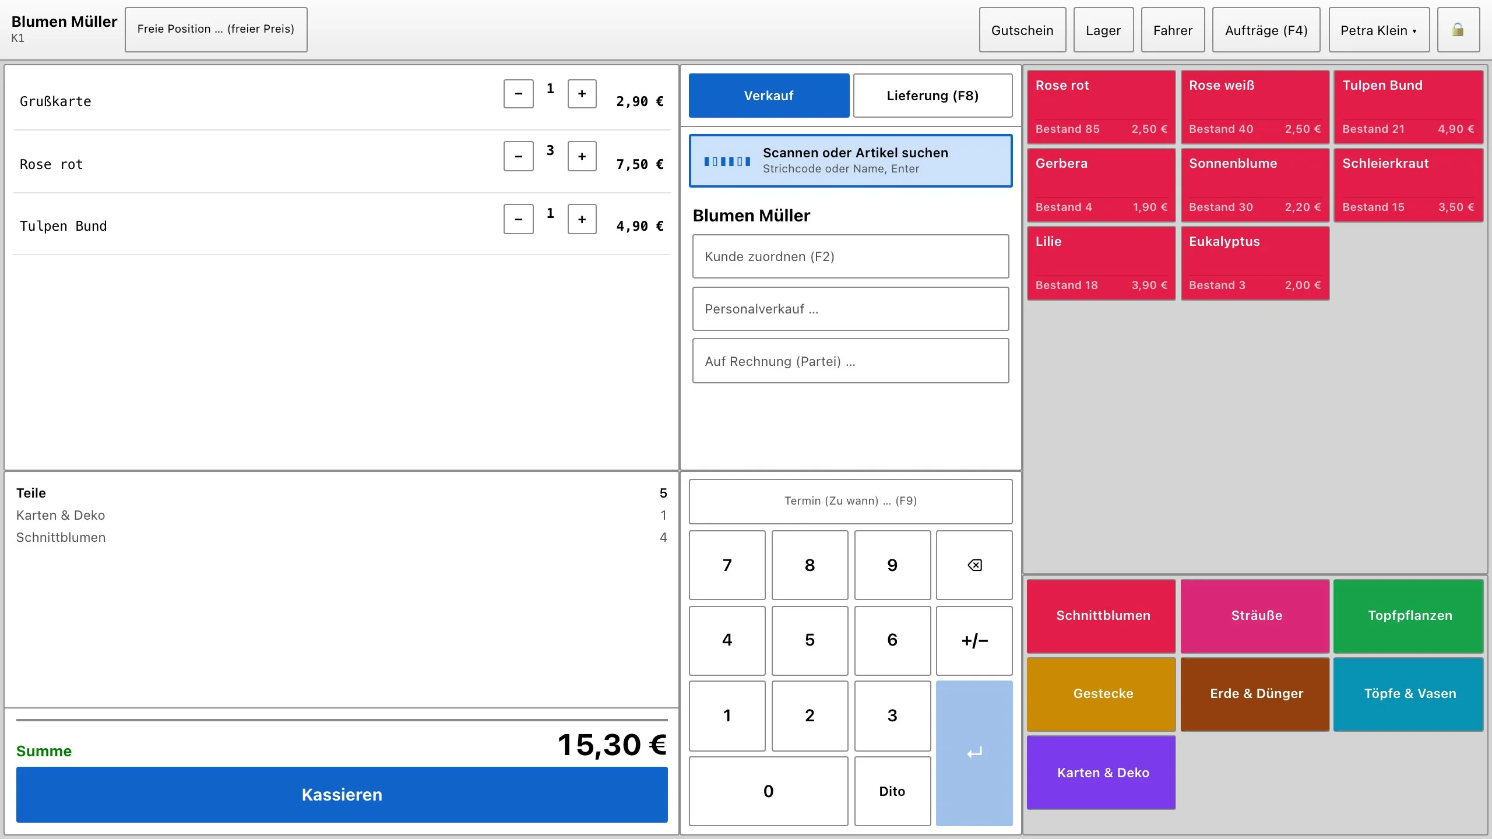This screenshot has height=839, width=1492.
Task: Add Schleierkraut article tile
Action: [x=1409, y=185]
